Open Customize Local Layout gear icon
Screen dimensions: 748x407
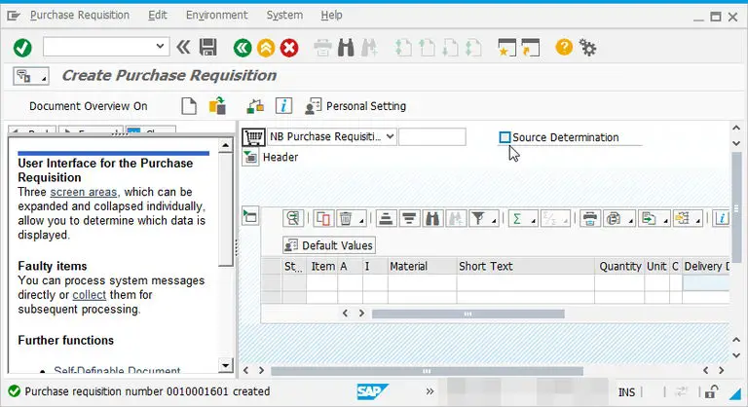pyautogui.click(x=587, y=48)
